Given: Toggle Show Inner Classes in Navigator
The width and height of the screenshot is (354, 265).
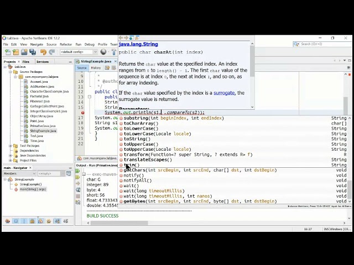Looking at the screenshot, I should tap(40, 221).
